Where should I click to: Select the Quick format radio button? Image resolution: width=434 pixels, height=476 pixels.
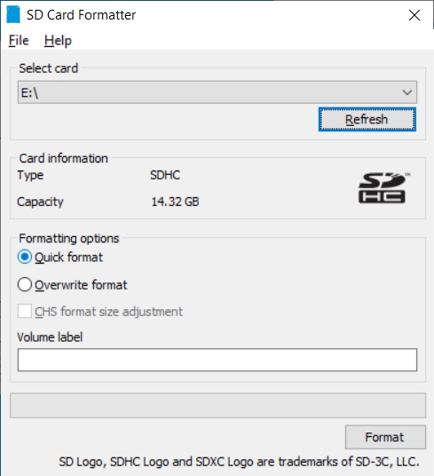(24, 258)
